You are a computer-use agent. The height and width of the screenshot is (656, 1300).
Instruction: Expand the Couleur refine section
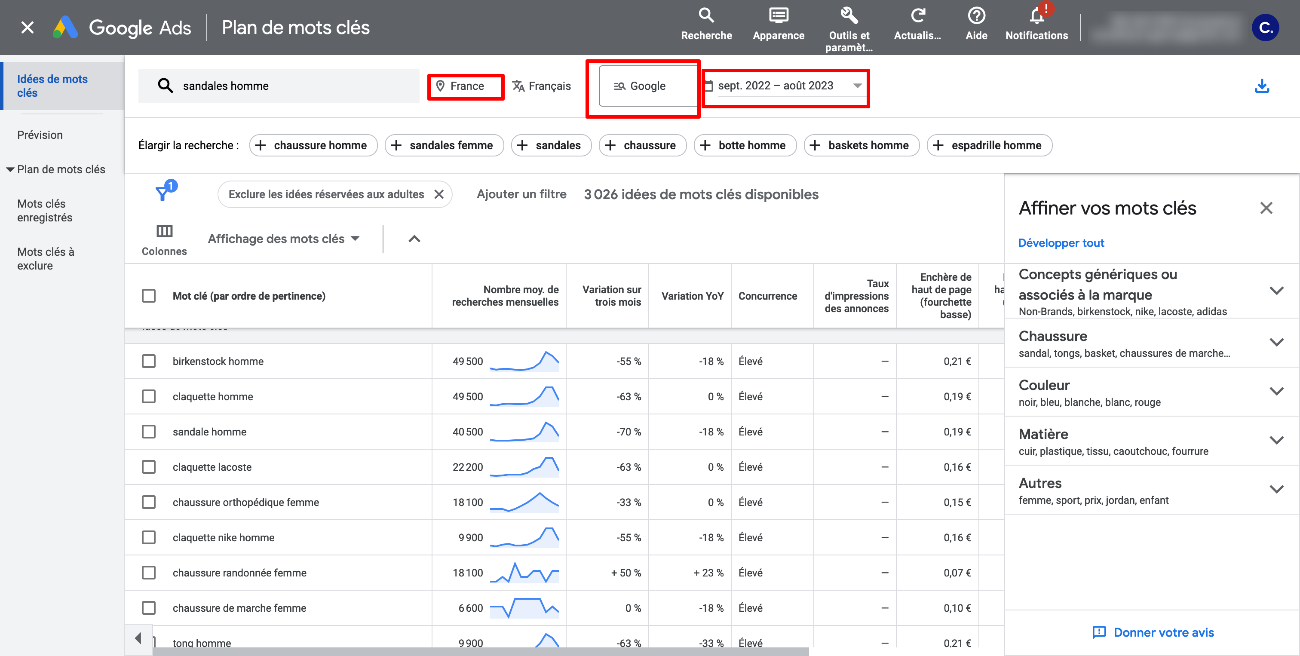click(1276, 391)
